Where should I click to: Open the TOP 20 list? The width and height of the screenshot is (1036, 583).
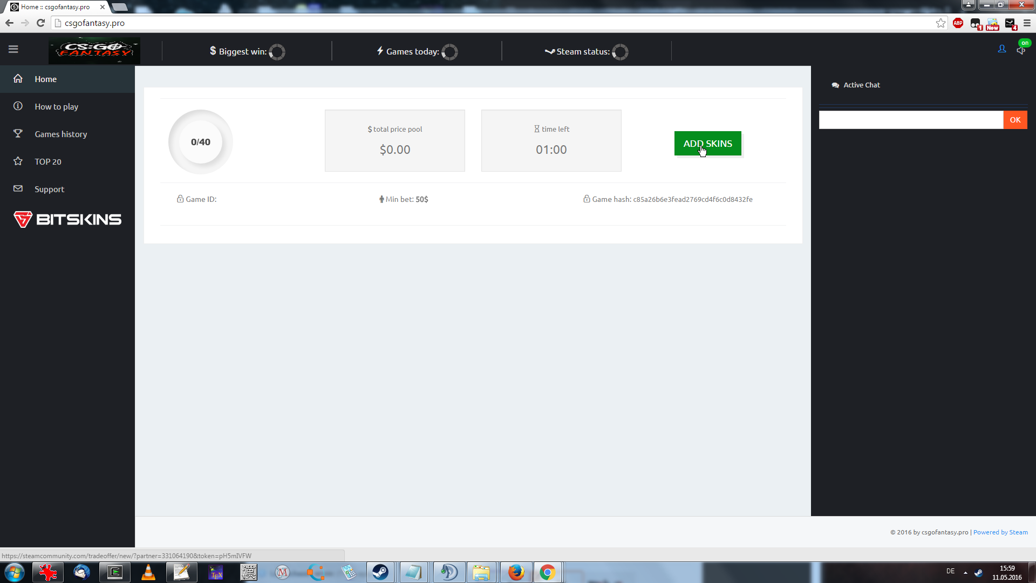click(x=47, y=162)
